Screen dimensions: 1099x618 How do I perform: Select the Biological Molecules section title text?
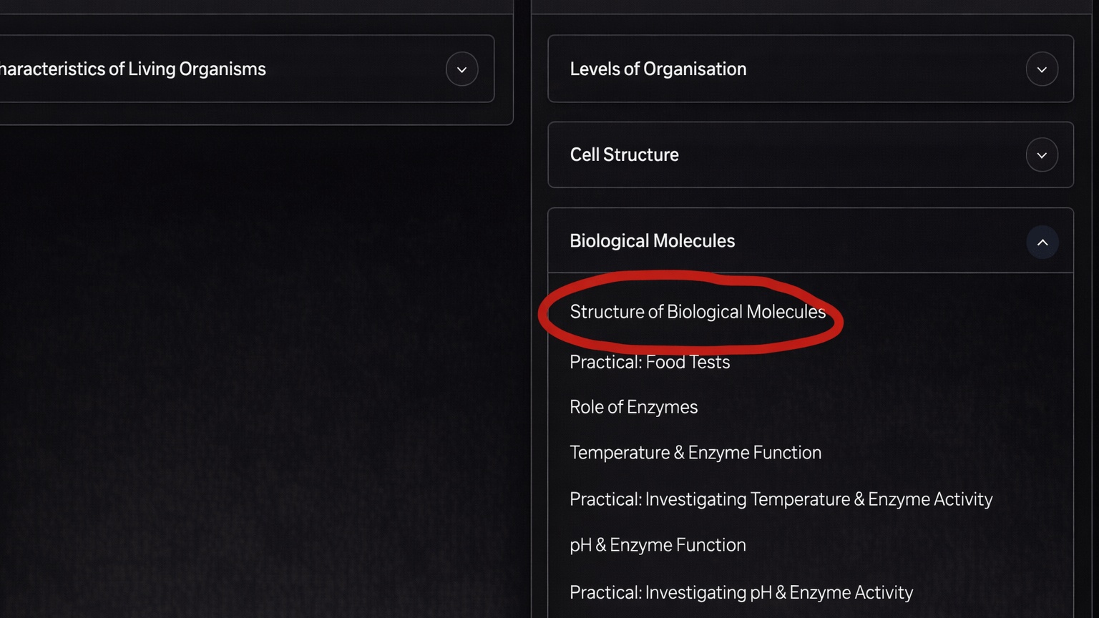(x=652, y=240)
